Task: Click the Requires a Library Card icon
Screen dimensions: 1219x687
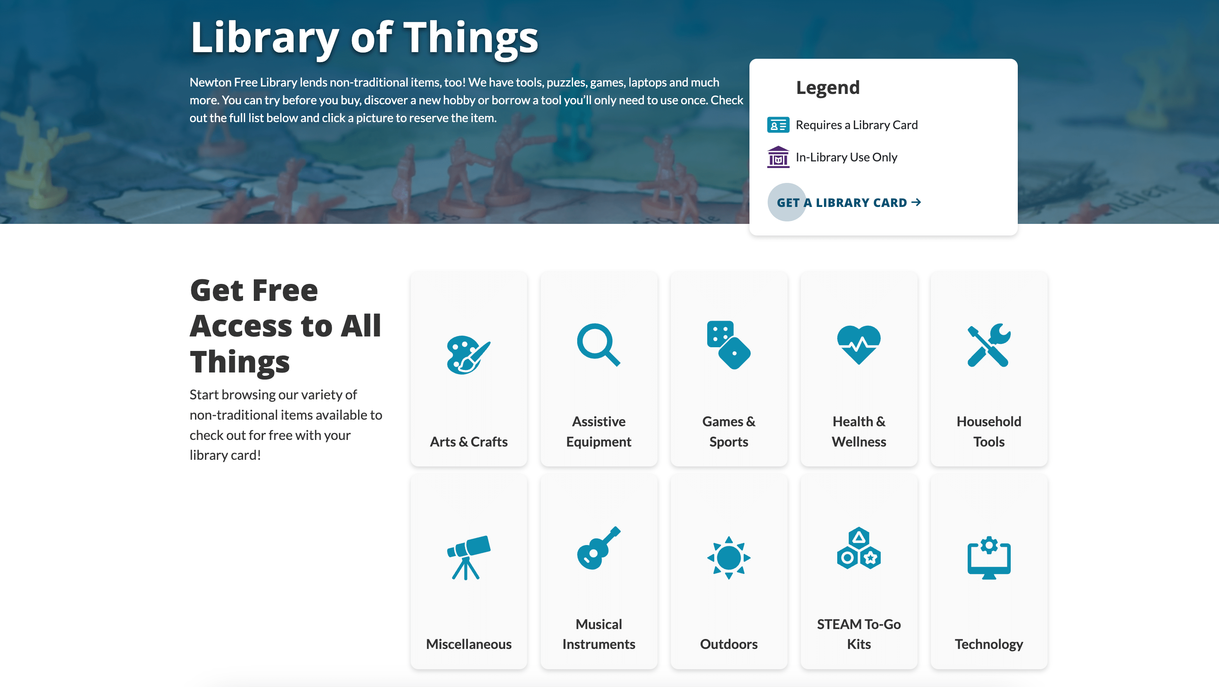Action: click(x=778, y=125)
